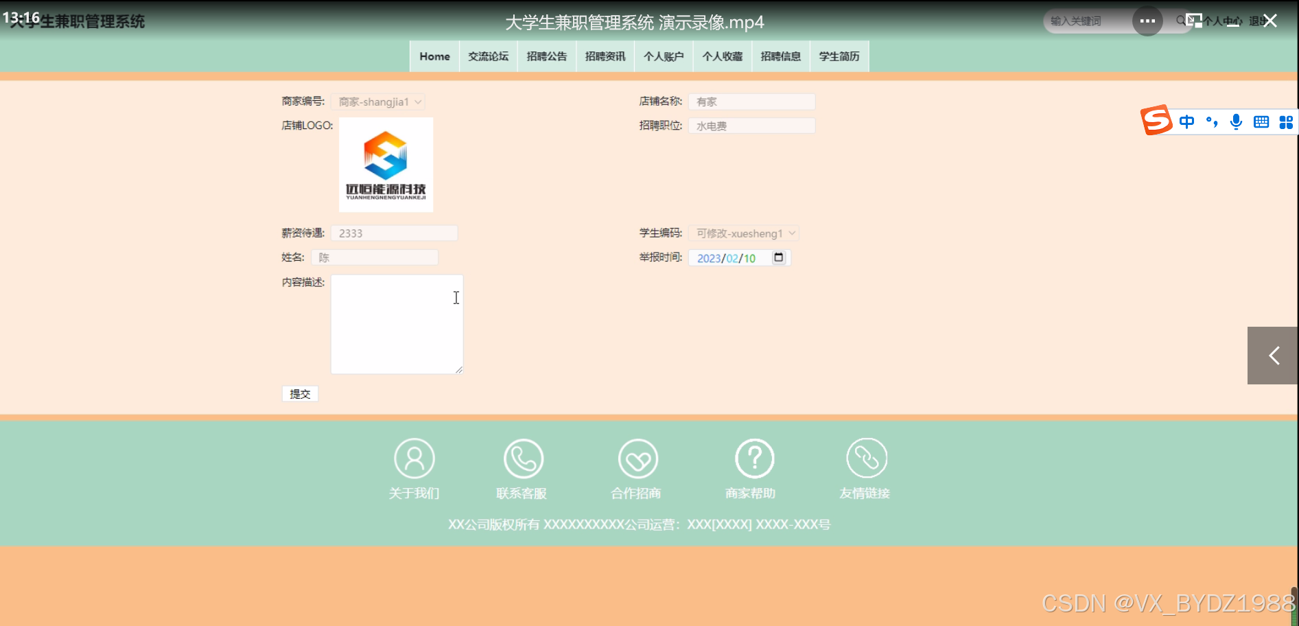Click the 联系客服 phone icon

click(x=524, y=459)
